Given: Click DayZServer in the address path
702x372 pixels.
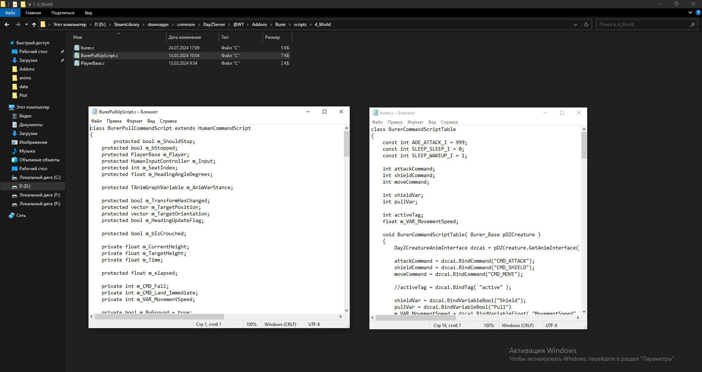Looking at the screenshot, I should pos(214,25).
